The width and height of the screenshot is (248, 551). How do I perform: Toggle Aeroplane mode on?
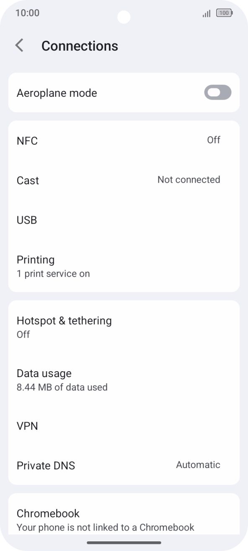pyautogui.click(x=217, y=92)
